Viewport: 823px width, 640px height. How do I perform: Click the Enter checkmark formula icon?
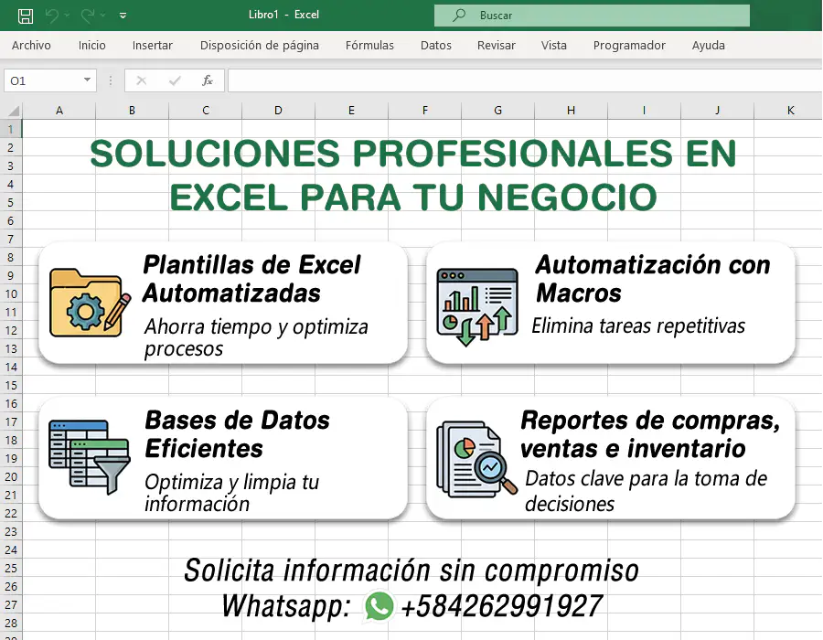pos(175,80)
